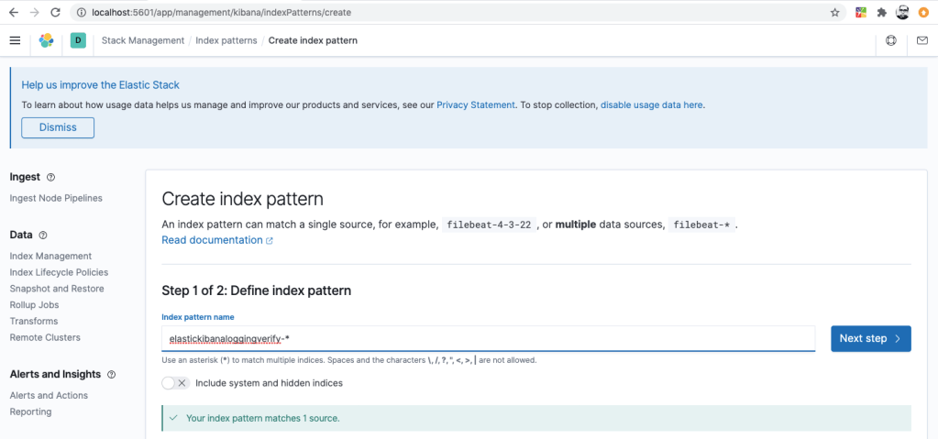Click the Index pattern name input field
This screenshot has width=938, height=439.
tap(488, 338)
